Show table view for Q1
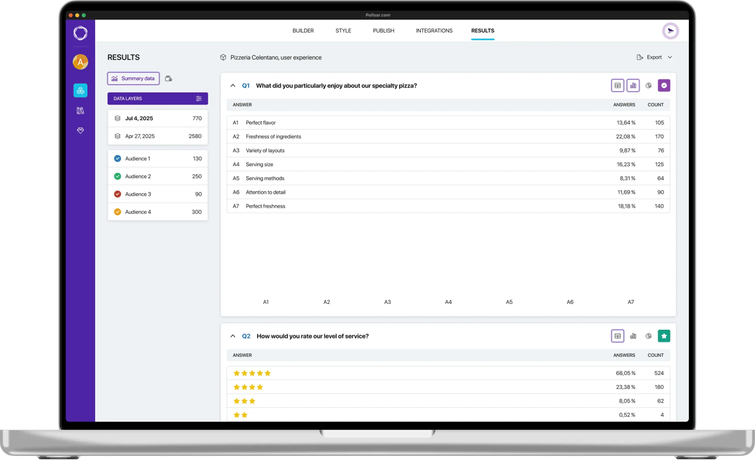This screenshot has width=755, height=460. pyautogui.click(x=618, y=86)
